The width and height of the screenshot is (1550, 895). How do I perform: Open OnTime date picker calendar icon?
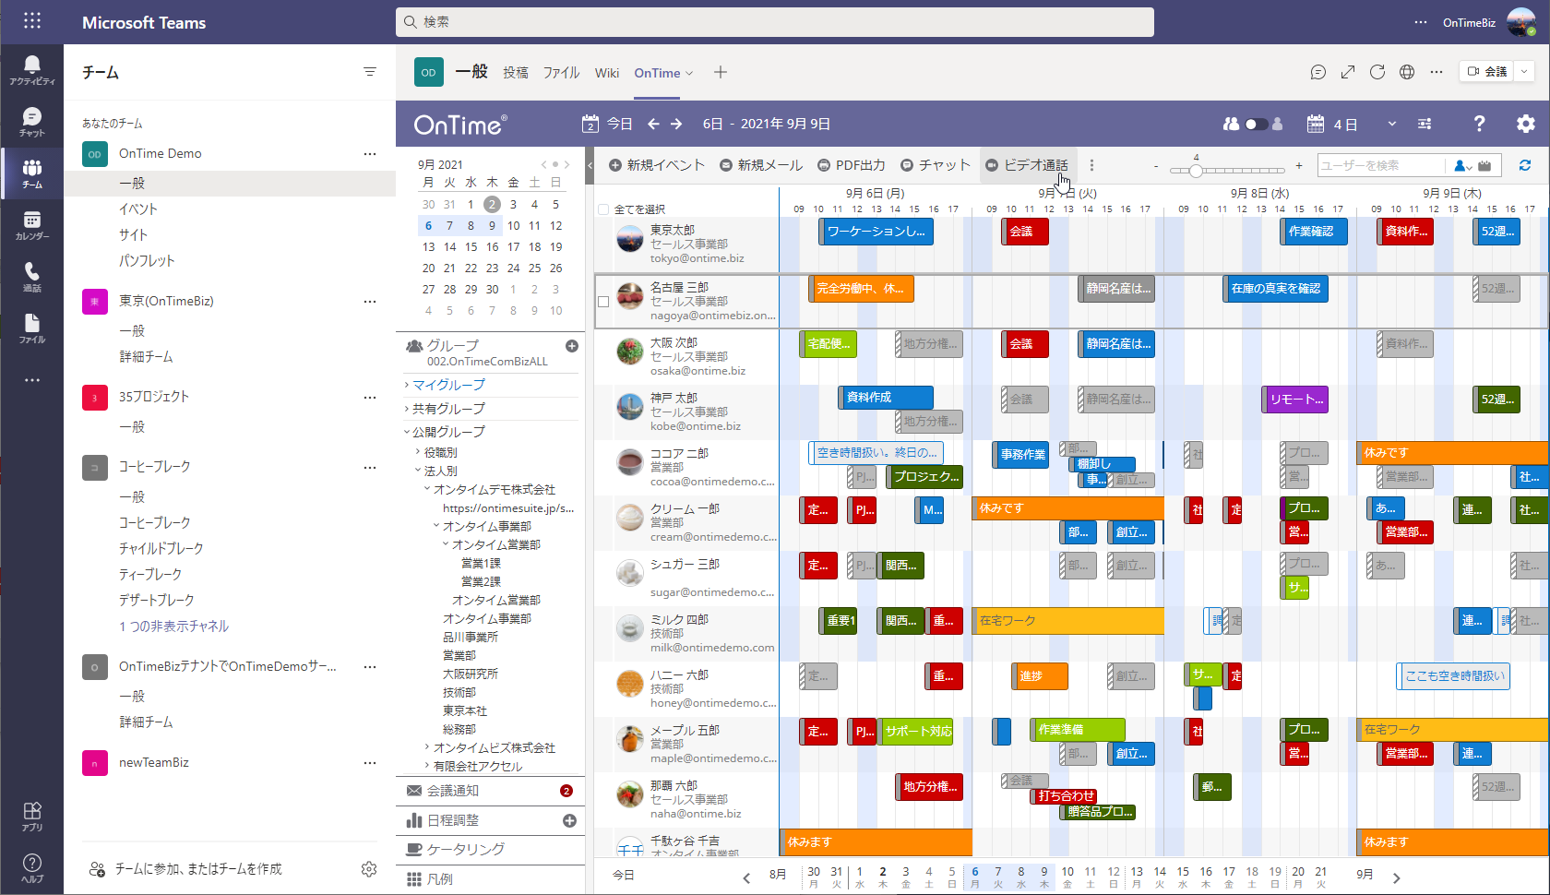pos(590,124)
